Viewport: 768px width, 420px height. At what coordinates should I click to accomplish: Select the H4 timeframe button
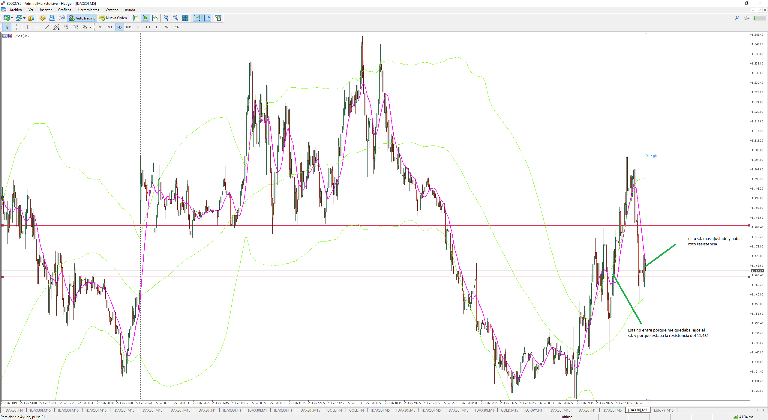(x=148, y=27)
